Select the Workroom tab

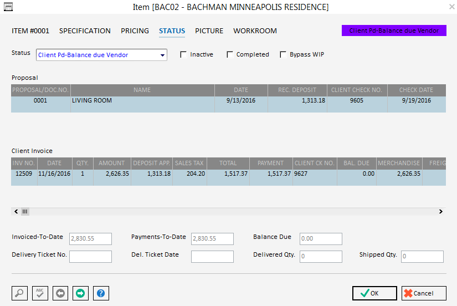255,31
